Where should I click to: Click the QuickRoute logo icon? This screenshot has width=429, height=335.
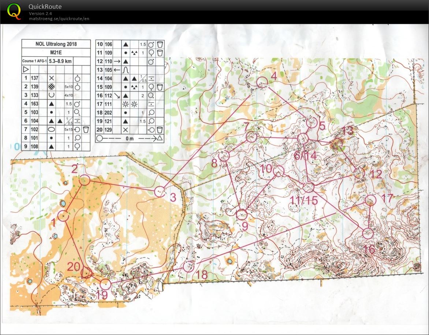click(x=14, y=11)
